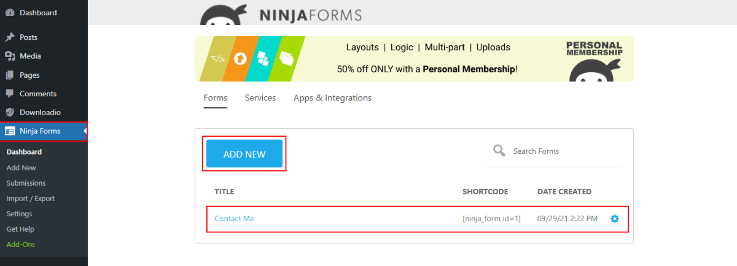This screenshot has height=266, width=737.
Task: Switch to the Forms tab
Action: [x=215, y=97]
